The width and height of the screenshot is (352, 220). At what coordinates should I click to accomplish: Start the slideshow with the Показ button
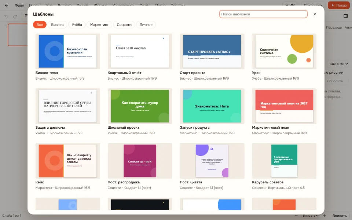click(338, 5)
